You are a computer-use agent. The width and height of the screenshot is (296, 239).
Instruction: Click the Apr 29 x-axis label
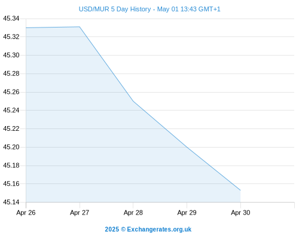187,213
